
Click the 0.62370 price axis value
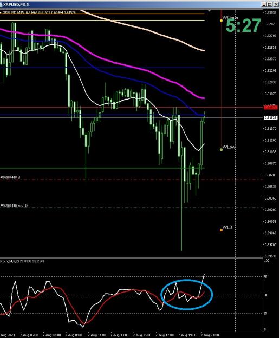point(270,59)
